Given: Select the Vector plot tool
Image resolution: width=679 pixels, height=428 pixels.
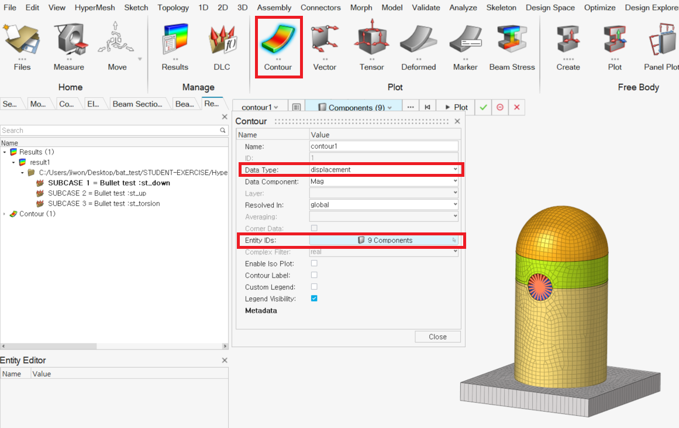Looking at the screenshot, I should point(325,47).
